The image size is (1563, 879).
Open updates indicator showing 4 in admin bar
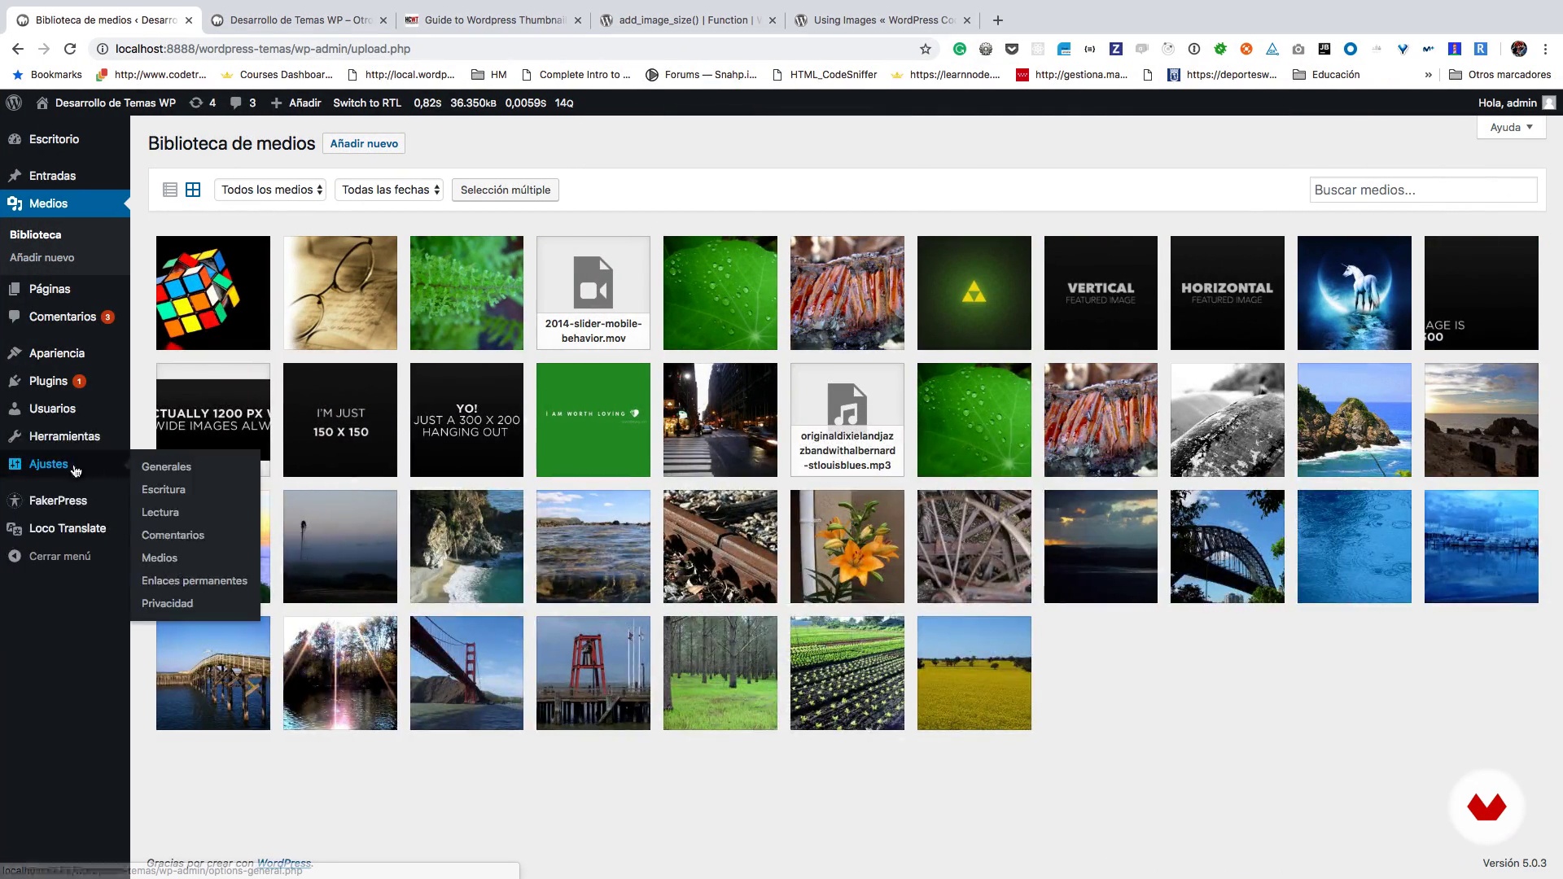pyautogui.click(x=203, y=103)
